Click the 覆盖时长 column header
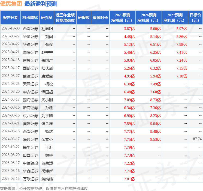This screenshot has height=191, width=203. click(x=100, y=18)
